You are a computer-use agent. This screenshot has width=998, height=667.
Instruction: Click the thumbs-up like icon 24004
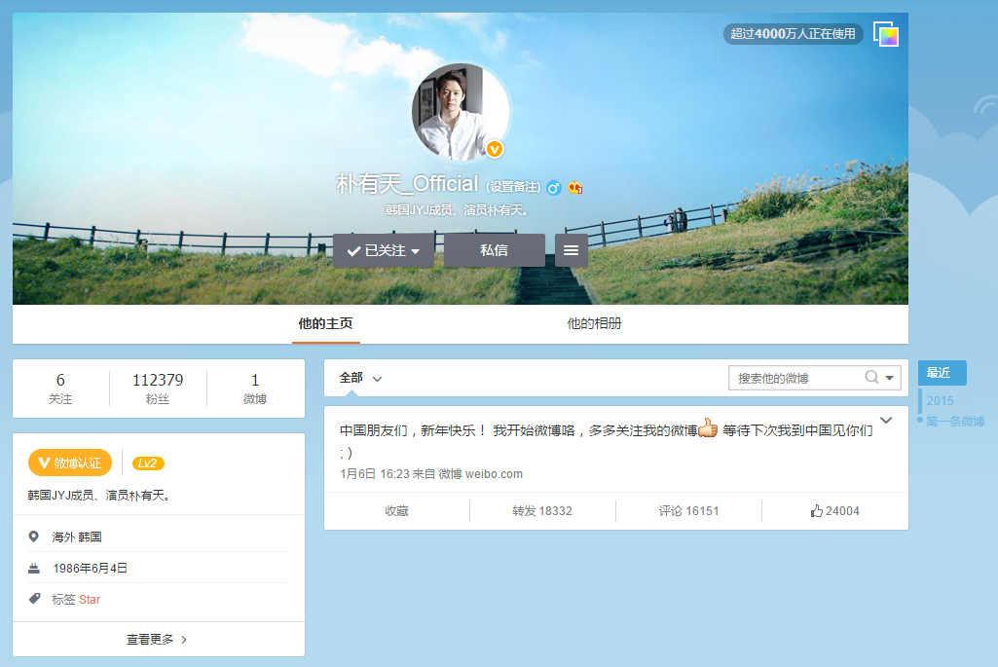tap(817, 511)
